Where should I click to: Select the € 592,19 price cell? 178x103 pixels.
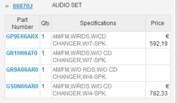pyautogui.click(x=158, y=40)
